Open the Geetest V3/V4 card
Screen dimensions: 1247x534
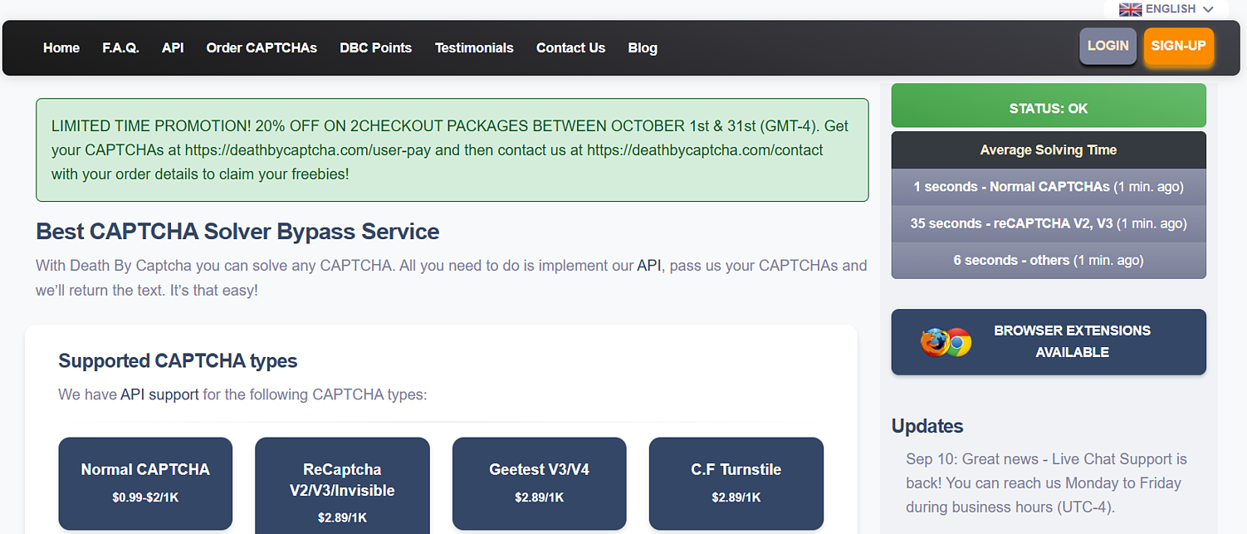tap(539, 483)
